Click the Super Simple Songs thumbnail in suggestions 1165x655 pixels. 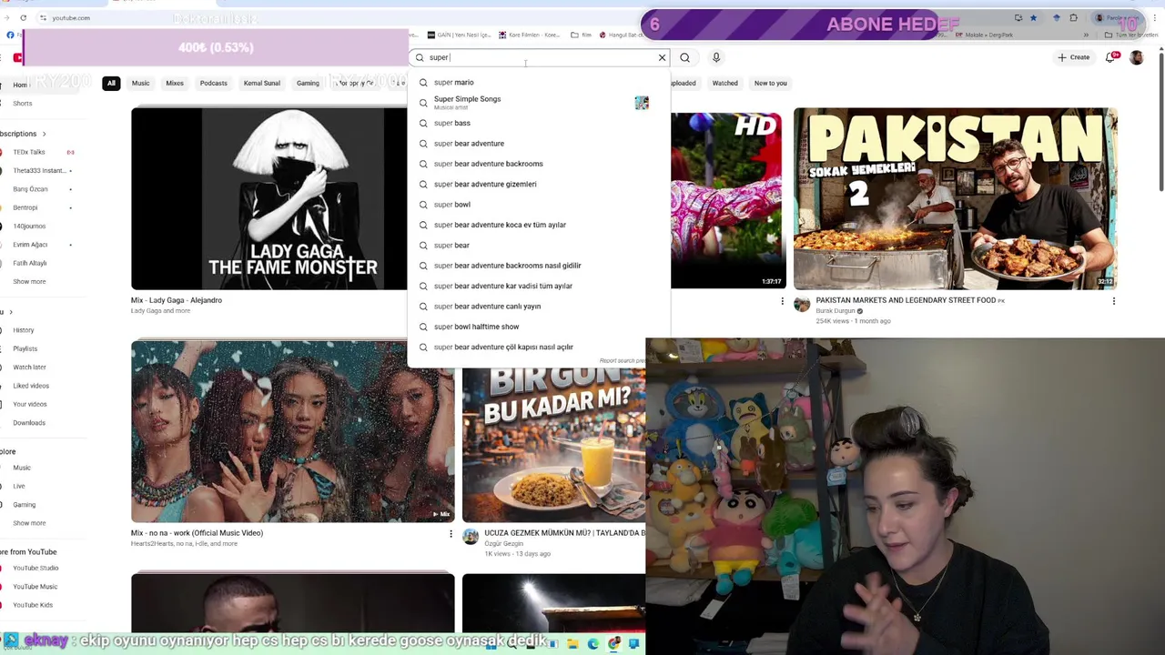click(x=642, y=102)
